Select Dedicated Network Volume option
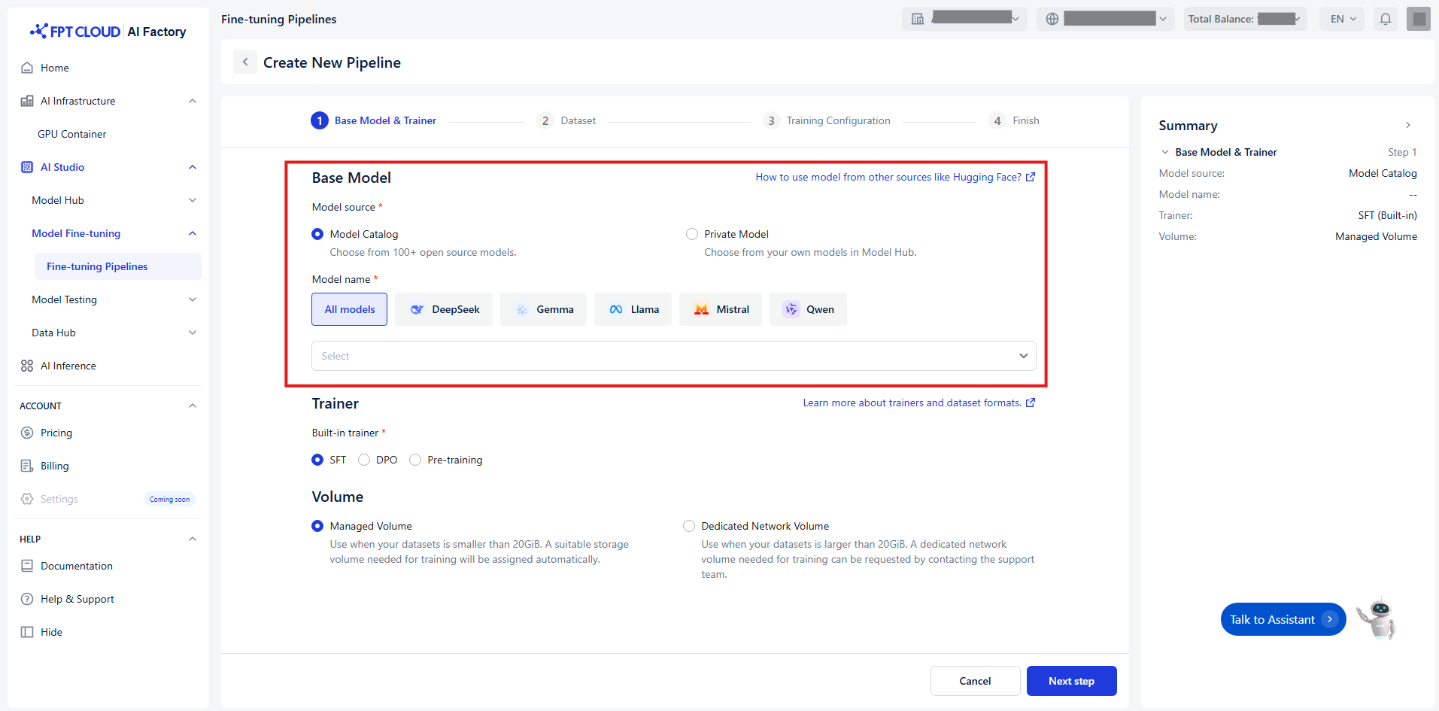Image resolution: width=1439 pixels, height=711 pixels. click(x=689, y=526)
